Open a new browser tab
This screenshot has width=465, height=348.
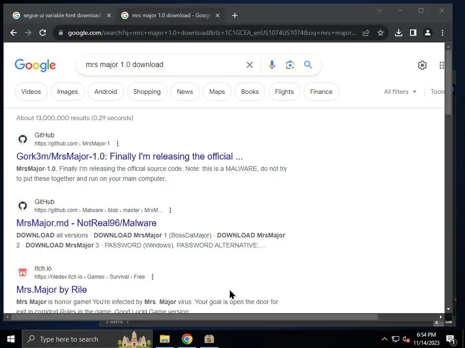pos(235,15)
